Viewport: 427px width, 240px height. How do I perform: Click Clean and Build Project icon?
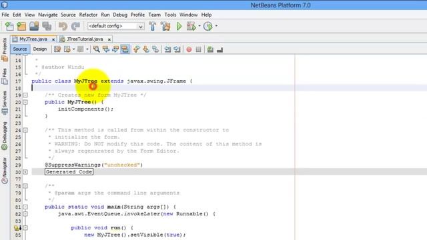(x=165, y=26)
